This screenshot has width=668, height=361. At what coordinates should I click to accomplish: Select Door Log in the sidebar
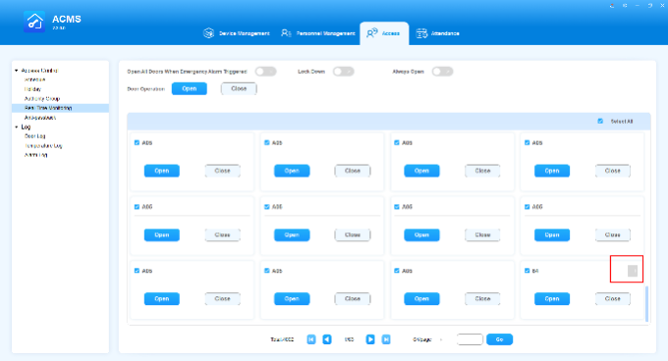35,136
